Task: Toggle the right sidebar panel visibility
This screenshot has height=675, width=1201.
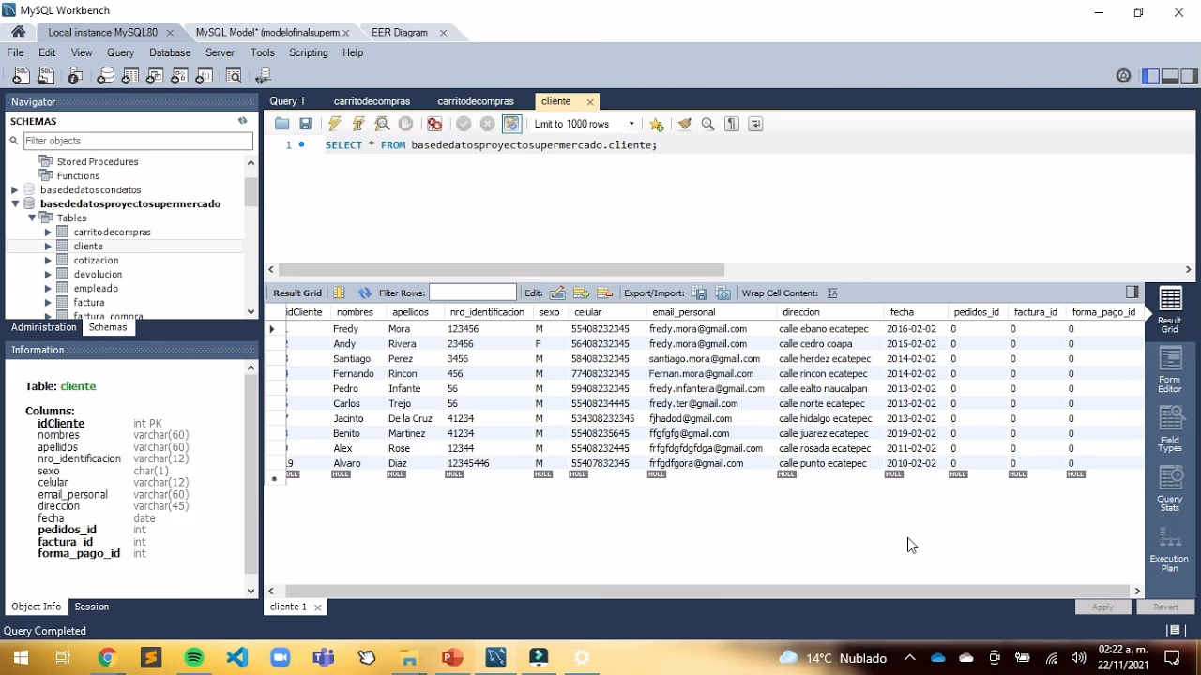Action: pos(1190,77)
